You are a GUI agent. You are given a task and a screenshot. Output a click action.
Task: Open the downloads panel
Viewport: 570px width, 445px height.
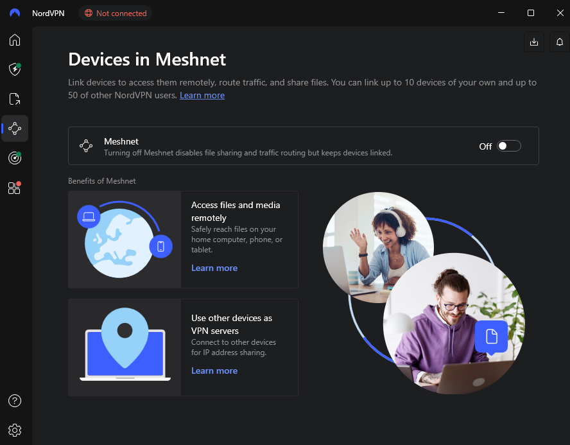pyautogui.click(x=533, y=42)
